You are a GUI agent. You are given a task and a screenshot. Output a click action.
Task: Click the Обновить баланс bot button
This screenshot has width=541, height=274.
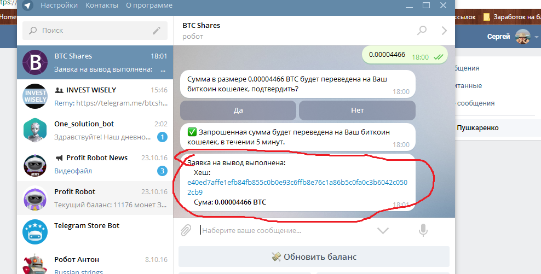[314, 256]
